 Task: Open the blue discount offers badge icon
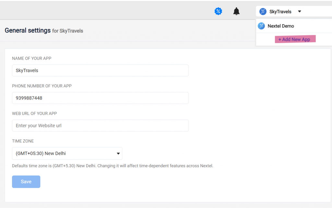tap(218, 11)
